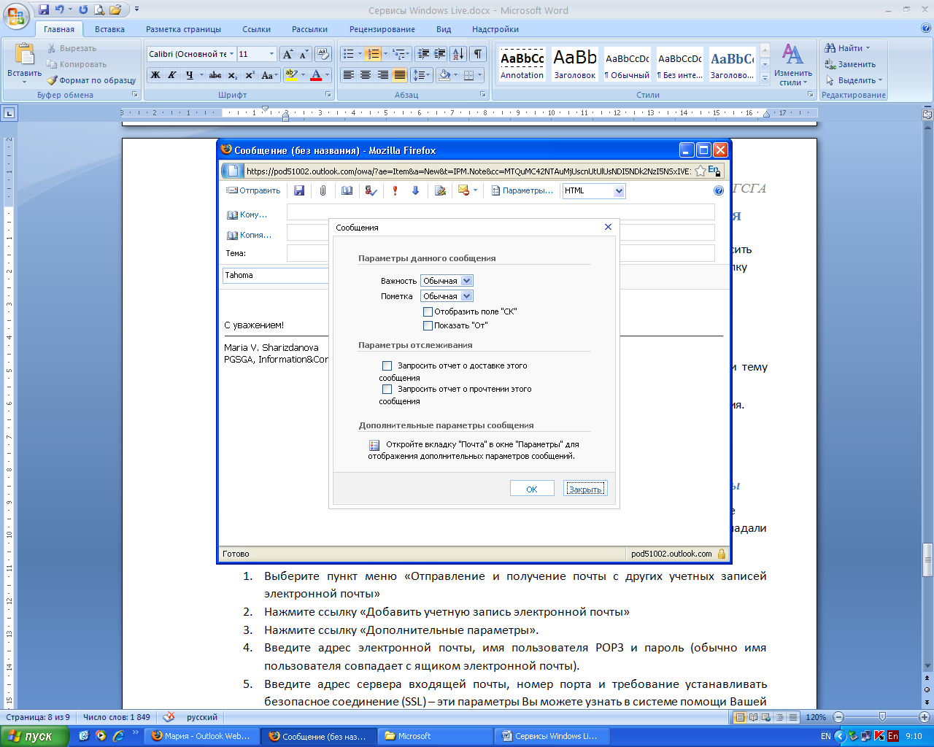Apply strikethrough formatting
The image size is (934, 747).
(x=215, y=75)
